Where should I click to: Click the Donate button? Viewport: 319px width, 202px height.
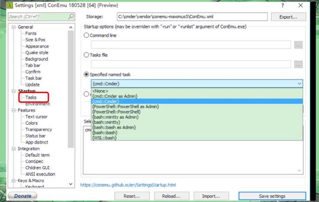22,196
